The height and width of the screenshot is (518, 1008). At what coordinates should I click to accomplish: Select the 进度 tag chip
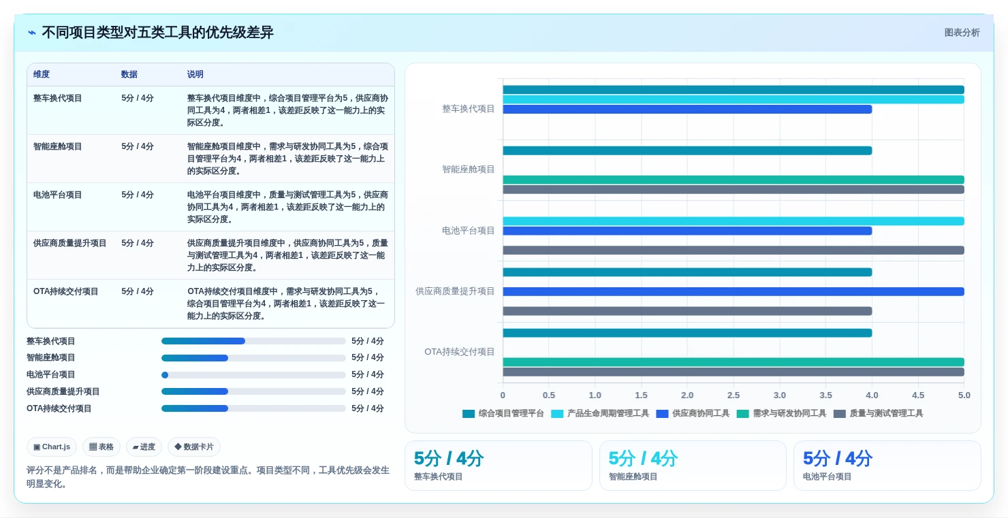pyautogui.click(x=144, y=447)
